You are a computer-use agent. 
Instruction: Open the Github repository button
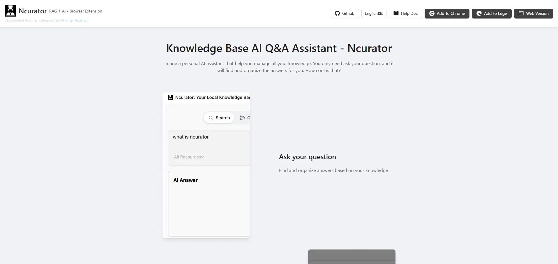click(344, 13)
